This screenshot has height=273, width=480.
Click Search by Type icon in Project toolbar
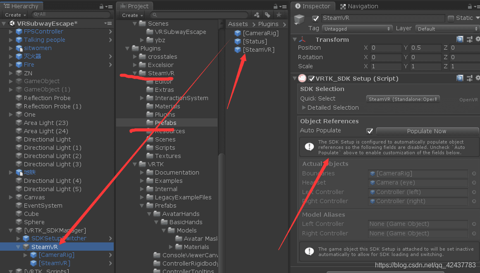coord(257,15)
